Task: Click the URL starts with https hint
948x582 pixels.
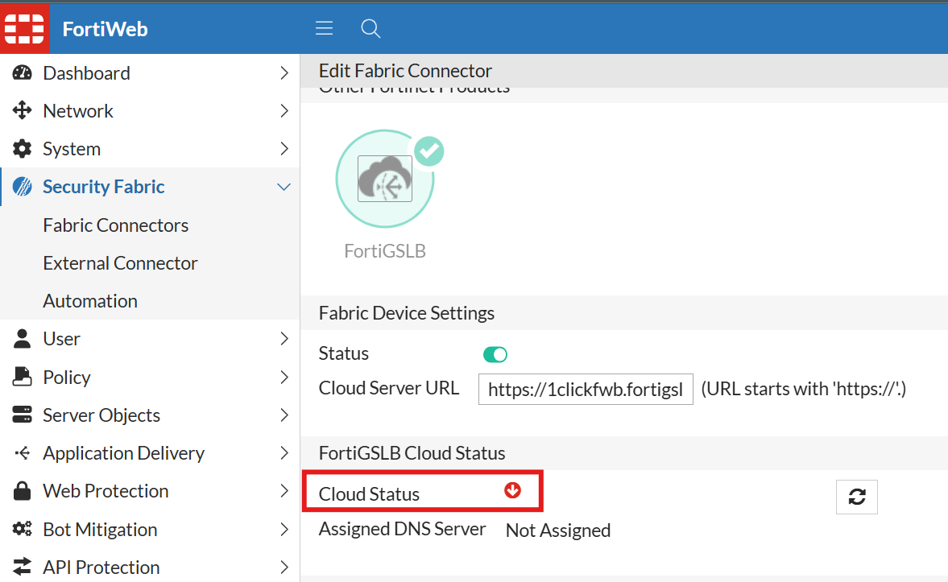Action: [804, 389]
